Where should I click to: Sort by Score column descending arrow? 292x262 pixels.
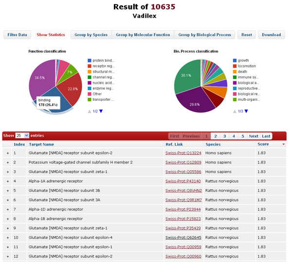[283, 144]
